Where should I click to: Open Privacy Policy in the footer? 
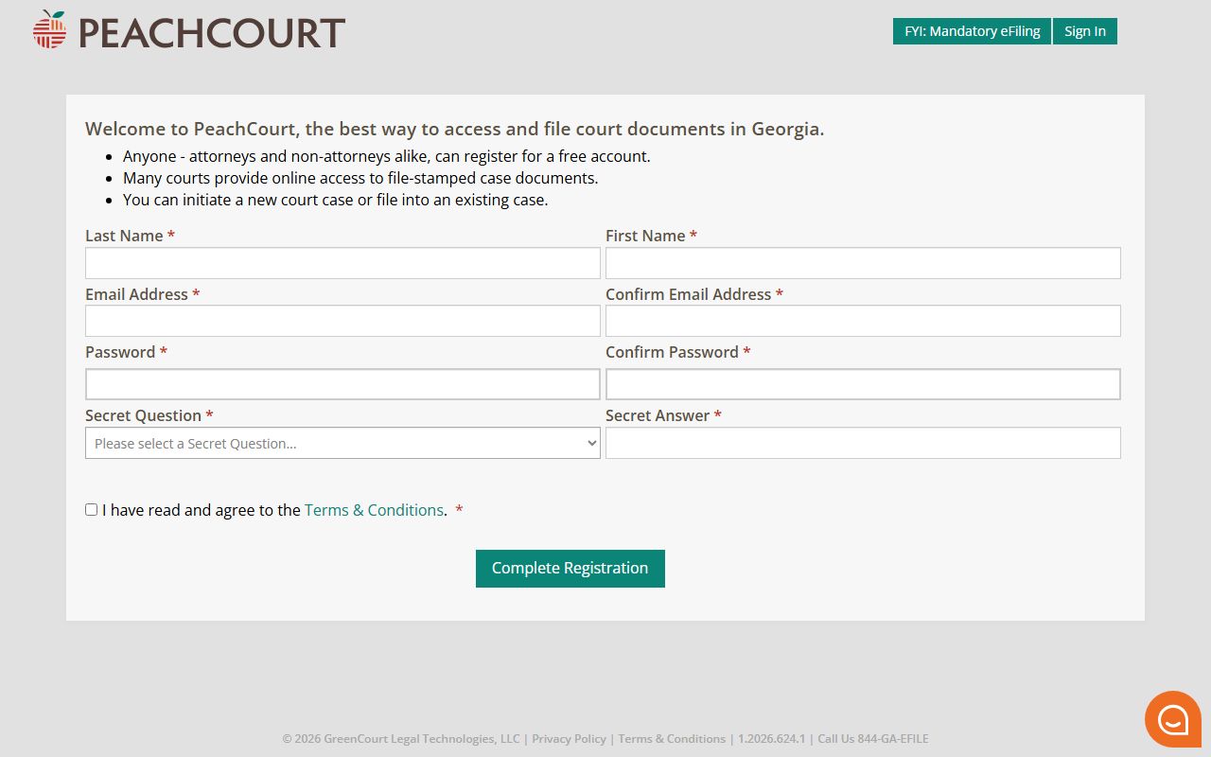(569, 739)
